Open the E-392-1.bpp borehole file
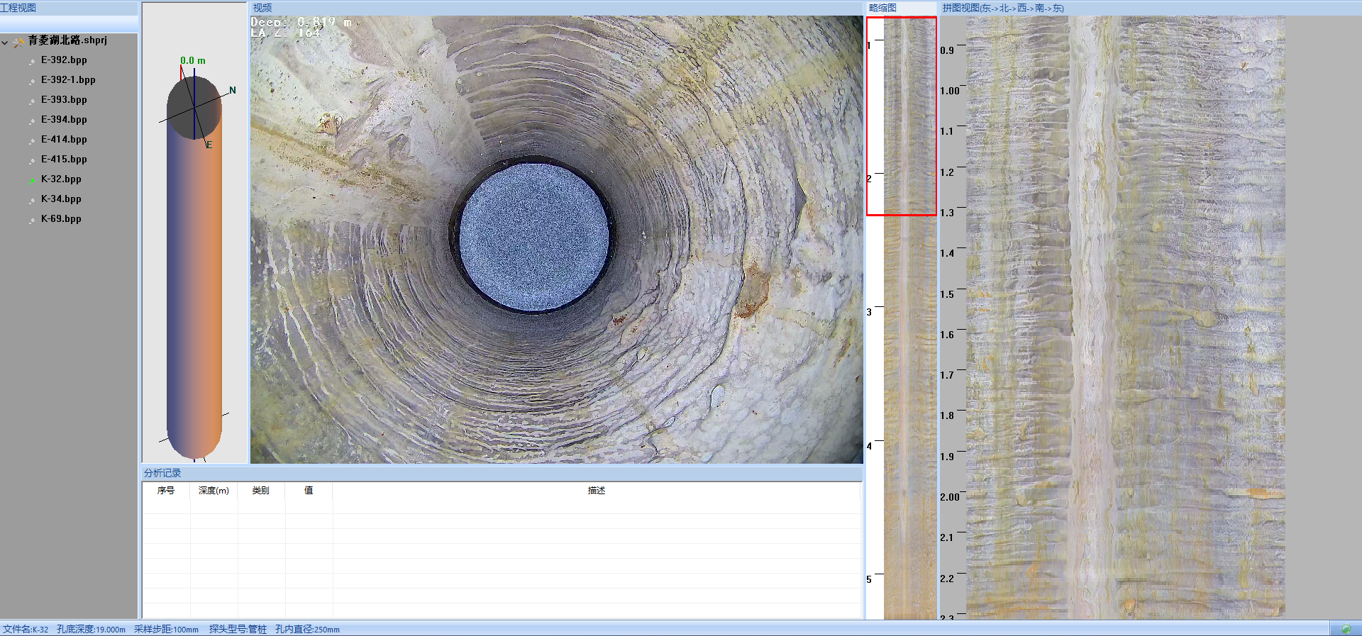Image resolution: width=1362 pixels, height=636 pixels. coord(68,80)
